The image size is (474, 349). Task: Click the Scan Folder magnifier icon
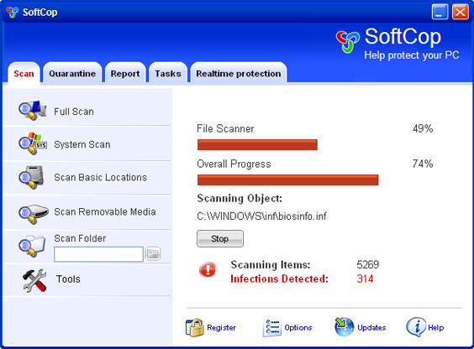(32, 246)
